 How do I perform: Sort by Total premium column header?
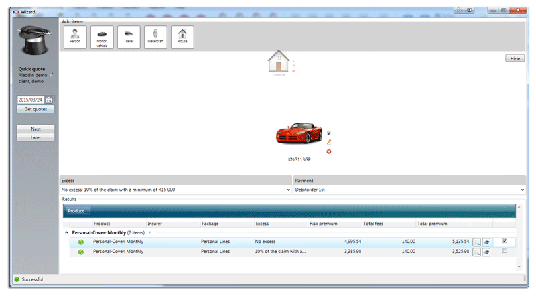(x=432, y=224)
